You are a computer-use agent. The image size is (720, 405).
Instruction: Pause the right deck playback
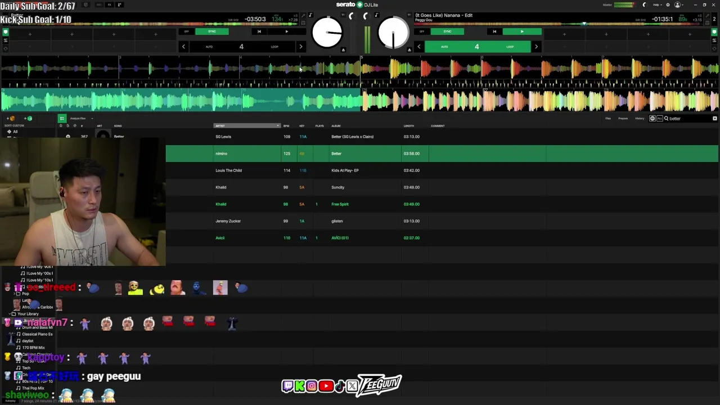[x=522, y=31]
